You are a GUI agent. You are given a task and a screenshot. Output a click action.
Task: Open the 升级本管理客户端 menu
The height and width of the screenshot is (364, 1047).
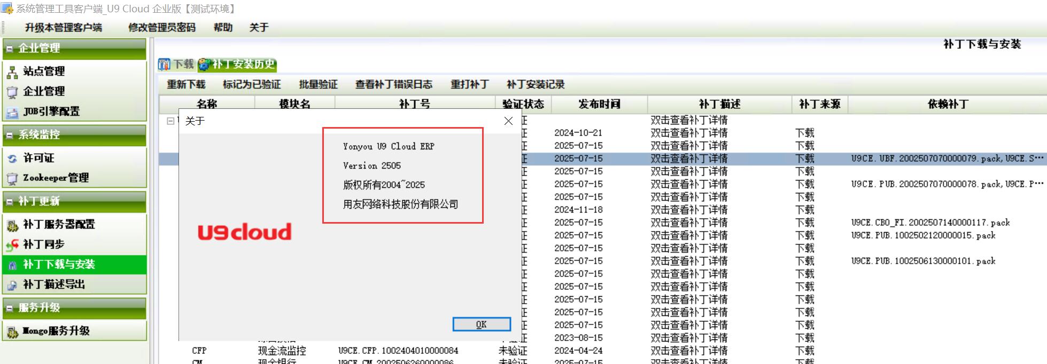(x=64, y=28)
